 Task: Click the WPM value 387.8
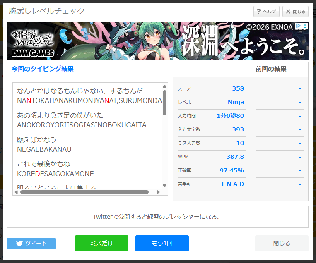coord(235,157)
